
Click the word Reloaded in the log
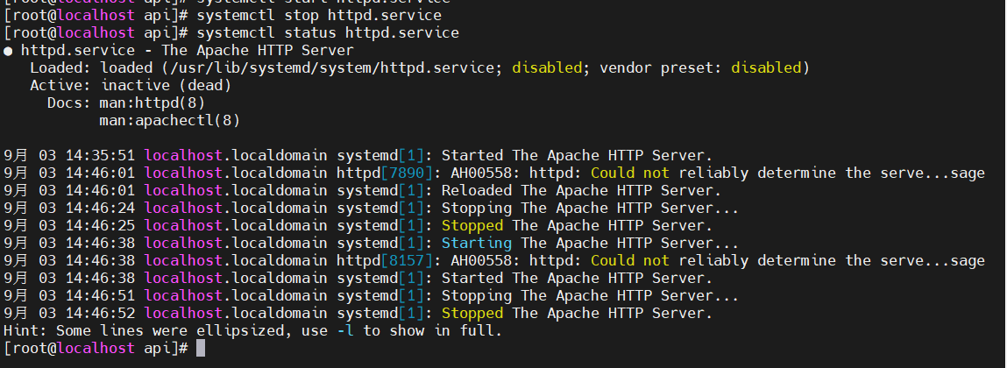coord(477,191)
